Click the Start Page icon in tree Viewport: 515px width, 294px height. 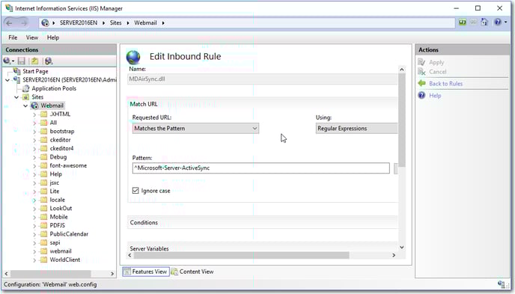click(16, 71)
